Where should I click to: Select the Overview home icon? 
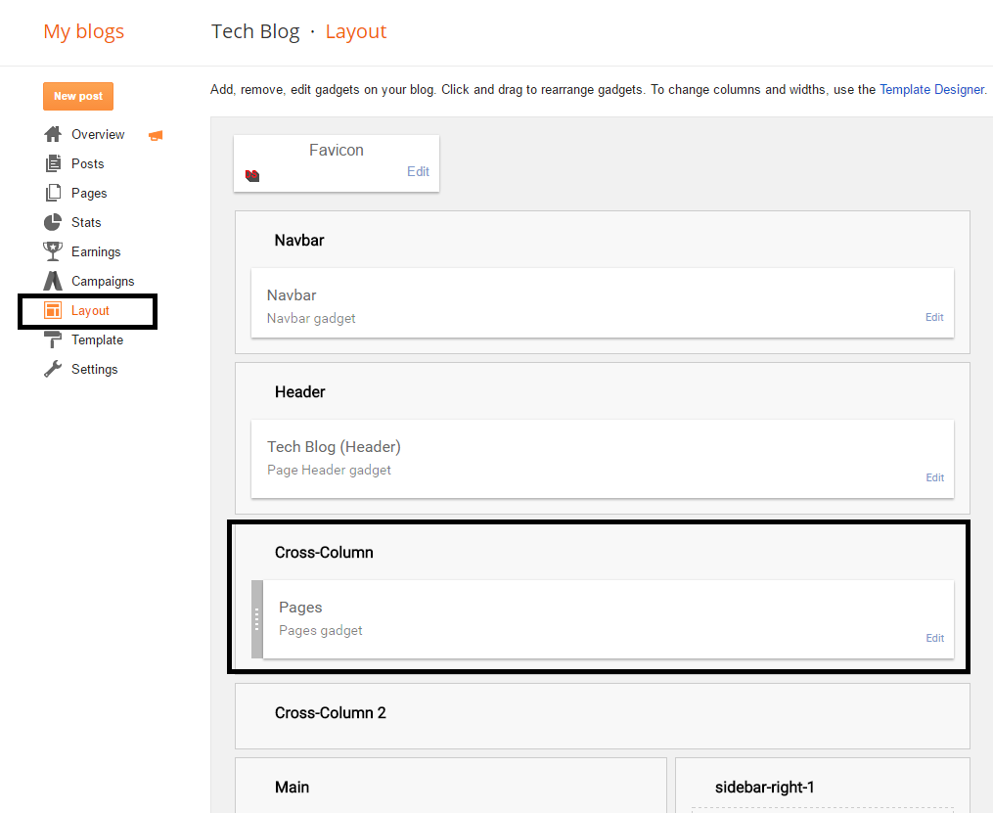(x=53, y=134)
